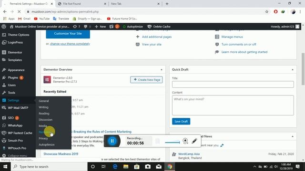Switch to the New Tab browser tab
The width and height of the screenshot is (305, 171).
click(135, 4)
